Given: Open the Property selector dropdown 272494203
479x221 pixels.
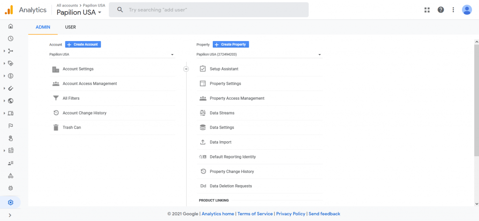Looking at the screenshot, I should point(259,55).
